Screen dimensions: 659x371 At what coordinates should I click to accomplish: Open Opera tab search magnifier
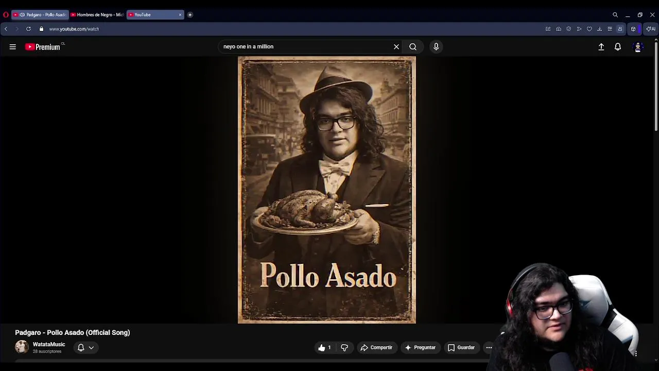click(x=615, y=15)
